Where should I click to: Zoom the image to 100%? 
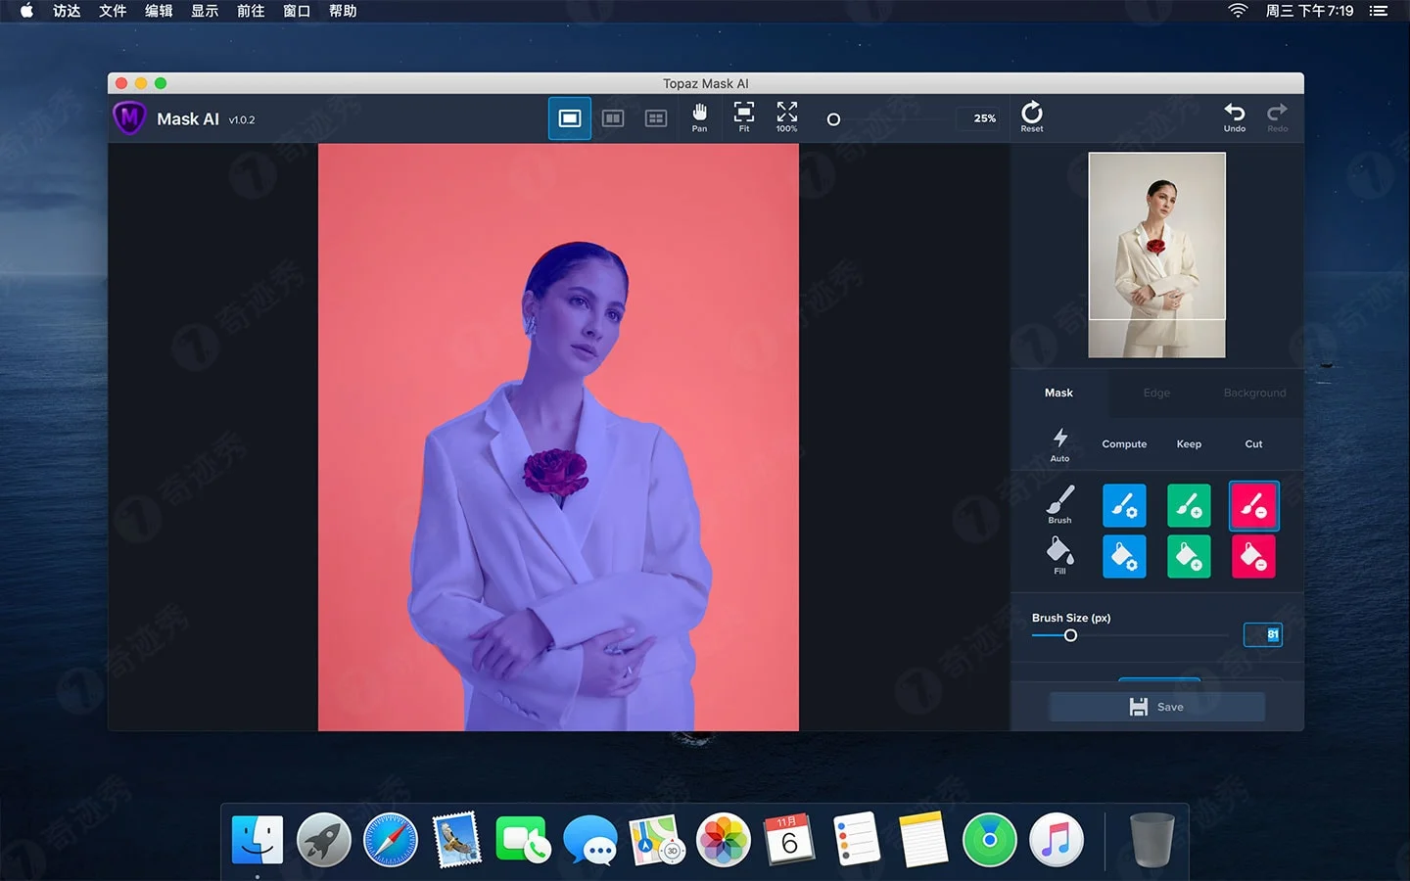point(786,117)
